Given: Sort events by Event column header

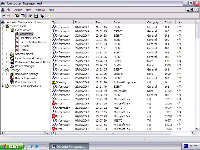Looking at the screenshot, I should [169, 22].
